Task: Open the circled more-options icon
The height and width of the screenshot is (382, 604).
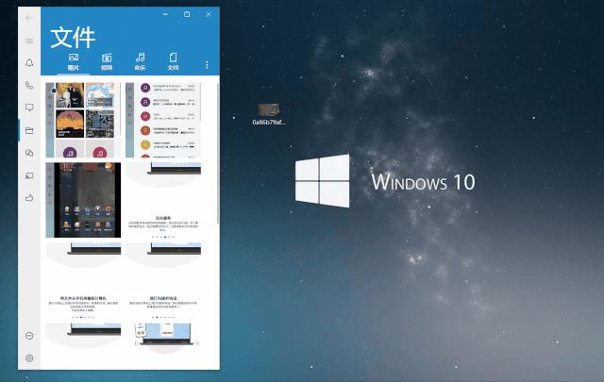Action: pos(29,336)
